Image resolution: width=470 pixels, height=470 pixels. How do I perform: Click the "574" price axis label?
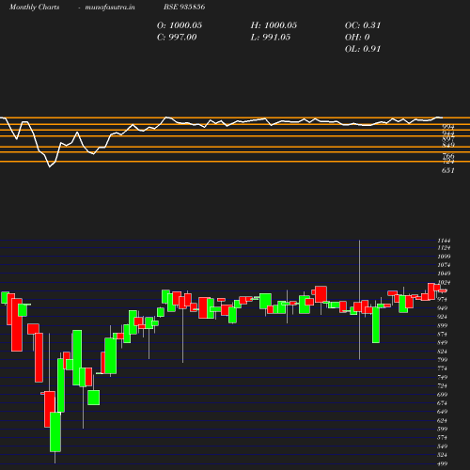coord(443,438)
